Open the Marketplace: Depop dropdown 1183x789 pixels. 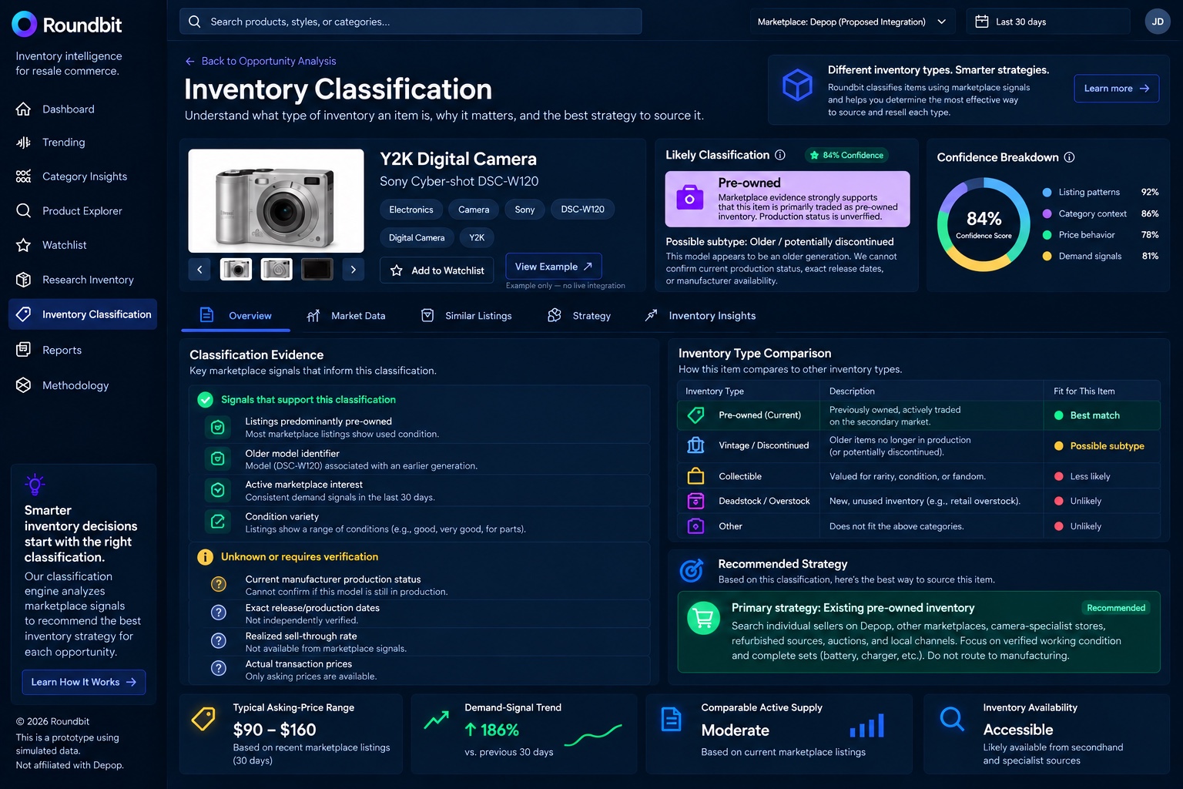tap(853, 22)
